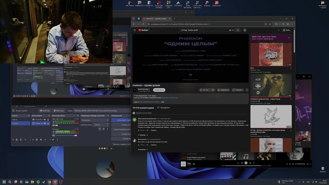Toggle visibility of Устройст source
The height and width of the screenshot is (185, 329).
[45, 119]
